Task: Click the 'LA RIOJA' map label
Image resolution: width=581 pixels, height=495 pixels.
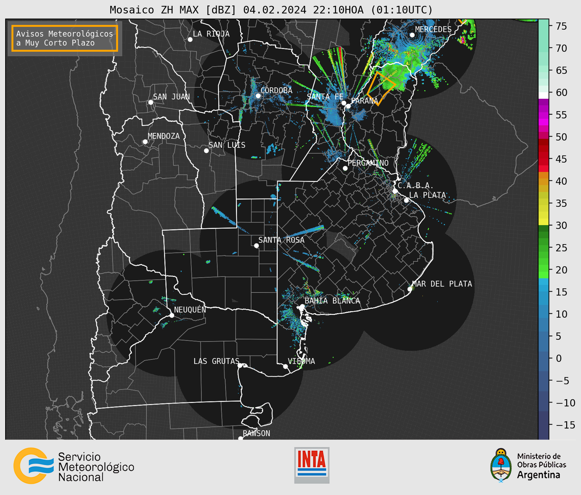Action: point(211,34)
